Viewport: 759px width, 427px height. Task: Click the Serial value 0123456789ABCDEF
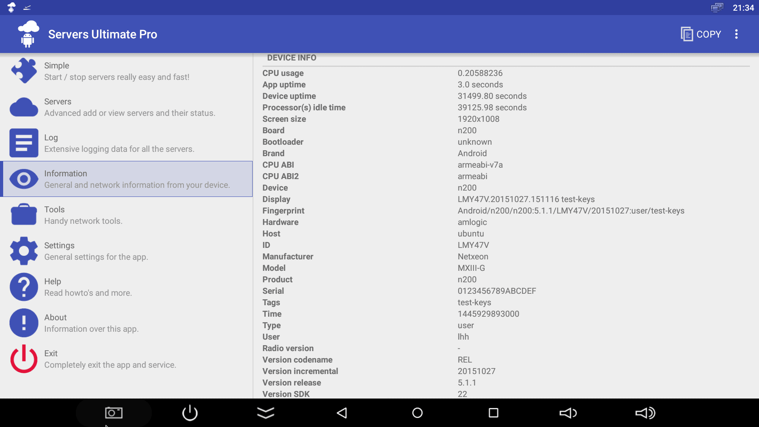[497, 291]
